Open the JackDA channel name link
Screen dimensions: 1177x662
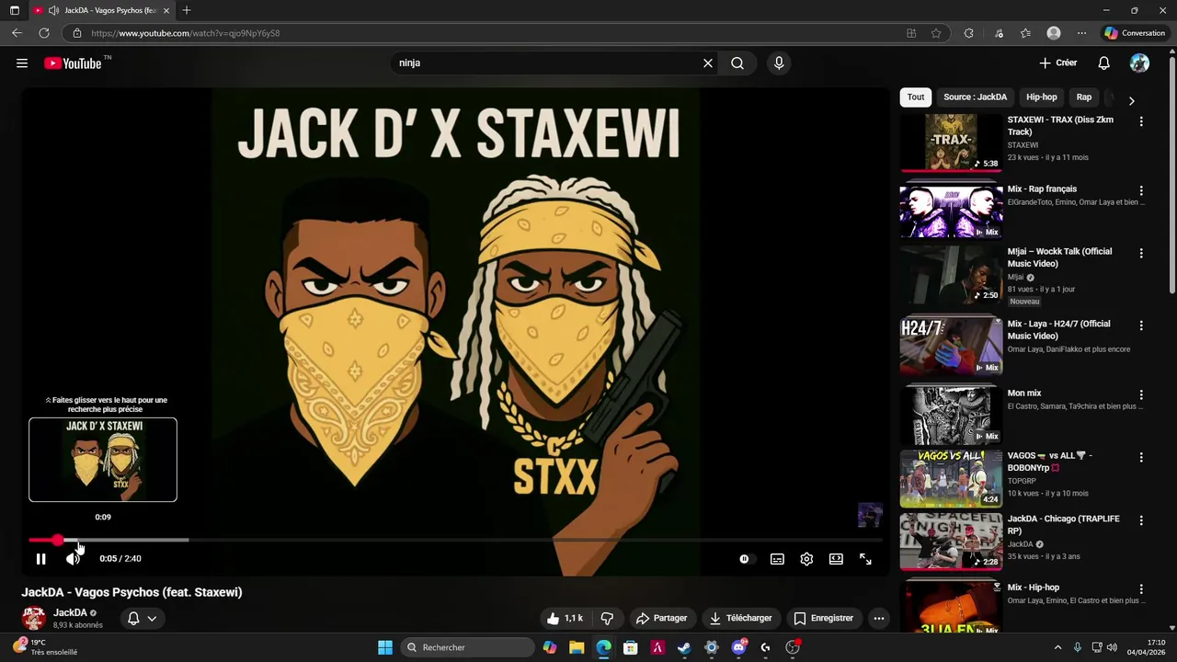click(70, 612)
